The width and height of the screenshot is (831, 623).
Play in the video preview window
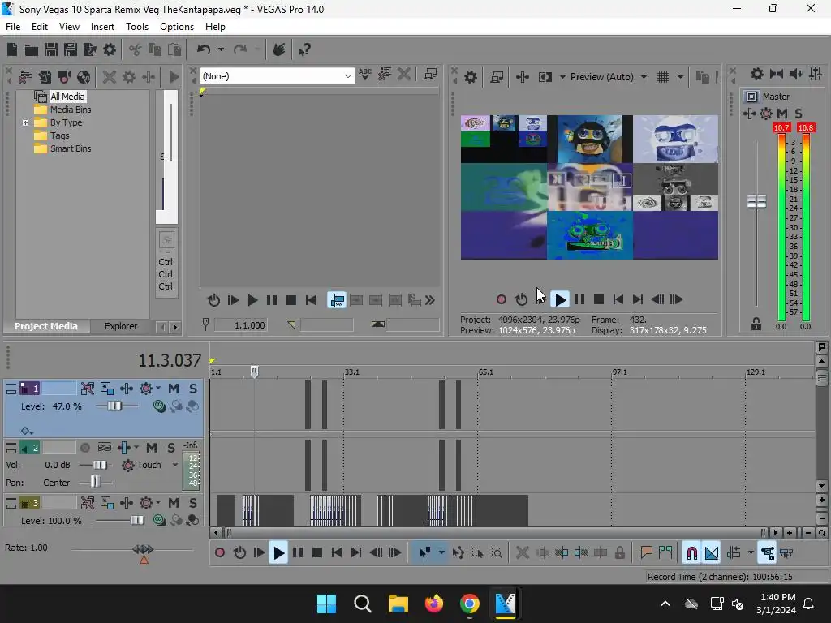pos(560,300)
